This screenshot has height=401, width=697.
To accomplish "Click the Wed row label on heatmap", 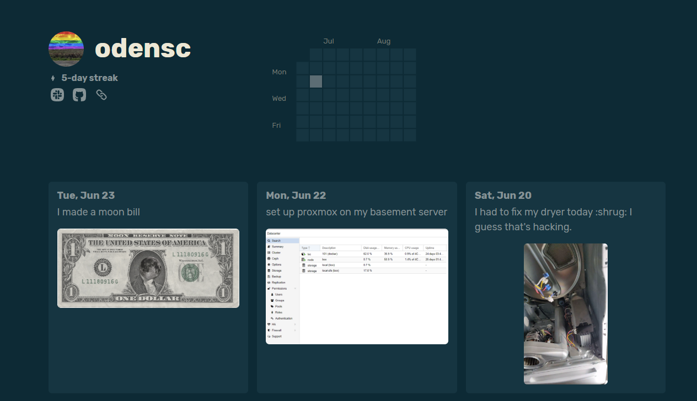I will [x=279, y=99].
